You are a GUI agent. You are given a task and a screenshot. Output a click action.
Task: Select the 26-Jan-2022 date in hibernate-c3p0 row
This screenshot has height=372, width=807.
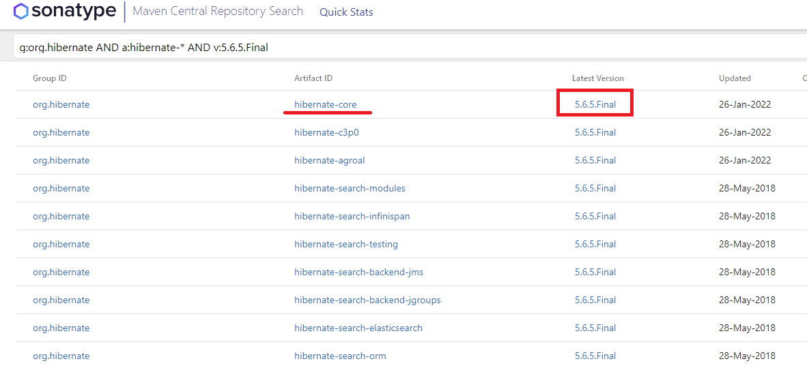(745, 132)
